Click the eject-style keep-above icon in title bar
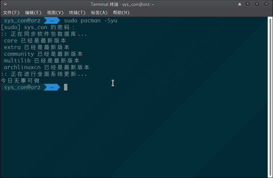The width and height of the screenshot is (273, 178). tap(240, 4)
